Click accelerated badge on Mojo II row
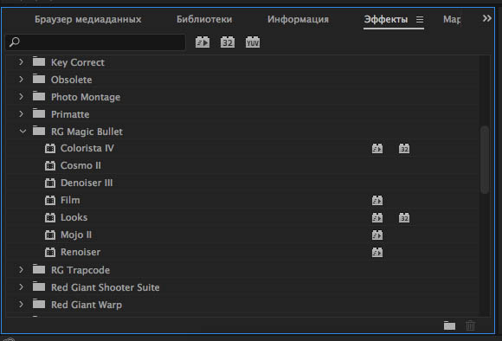502x341 pixels. click(x=377, y=235)
